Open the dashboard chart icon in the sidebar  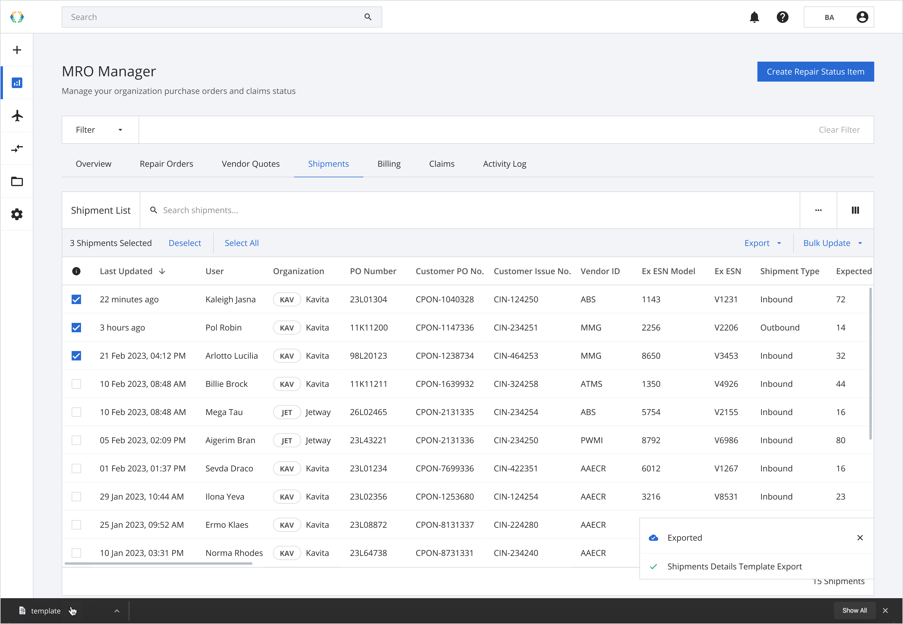click(17, 83)
